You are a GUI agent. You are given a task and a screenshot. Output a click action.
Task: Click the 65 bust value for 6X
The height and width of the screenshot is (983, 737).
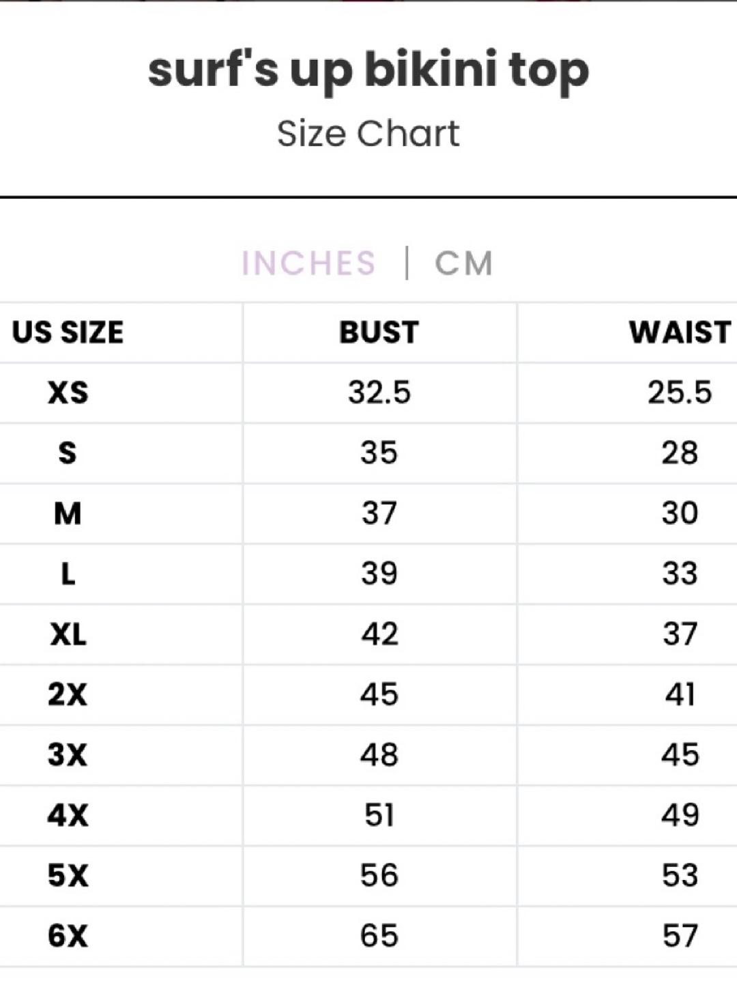click(379, 936)
